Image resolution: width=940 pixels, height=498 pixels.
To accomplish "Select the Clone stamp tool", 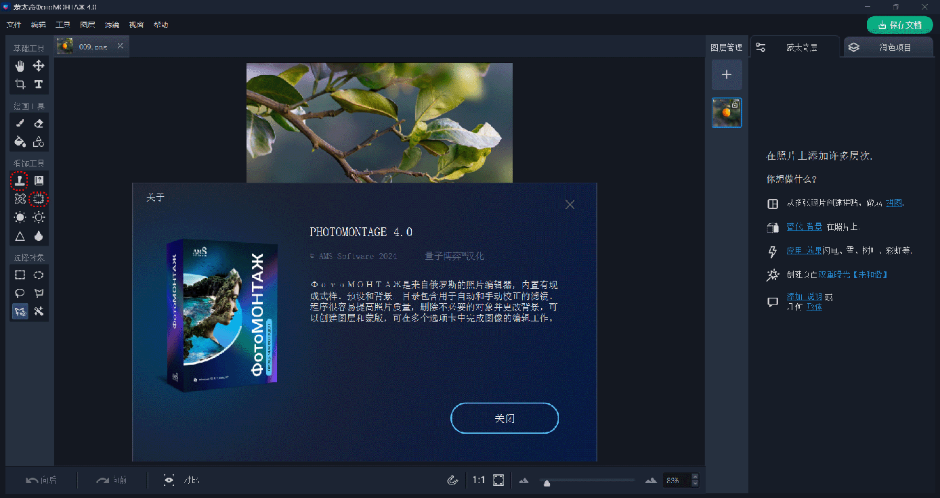I will pos(20,181).
